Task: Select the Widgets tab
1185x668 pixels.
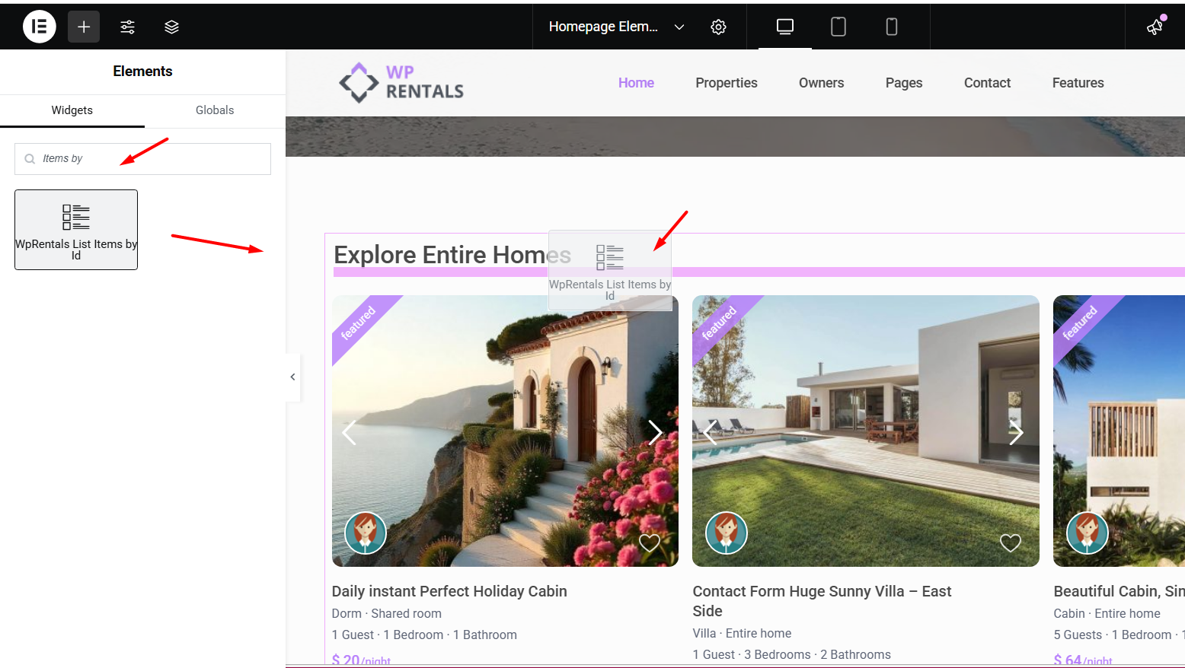Action: (72, 110)
